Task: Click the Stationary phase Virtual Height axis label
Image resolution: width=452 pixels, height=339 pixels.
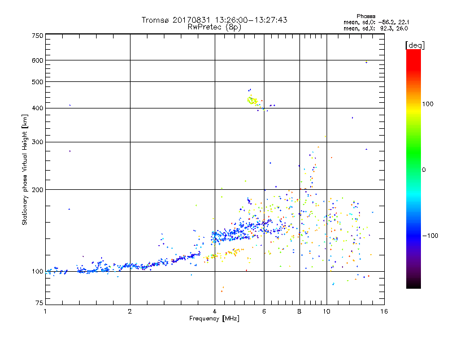Action: click(x=25, y=169)
